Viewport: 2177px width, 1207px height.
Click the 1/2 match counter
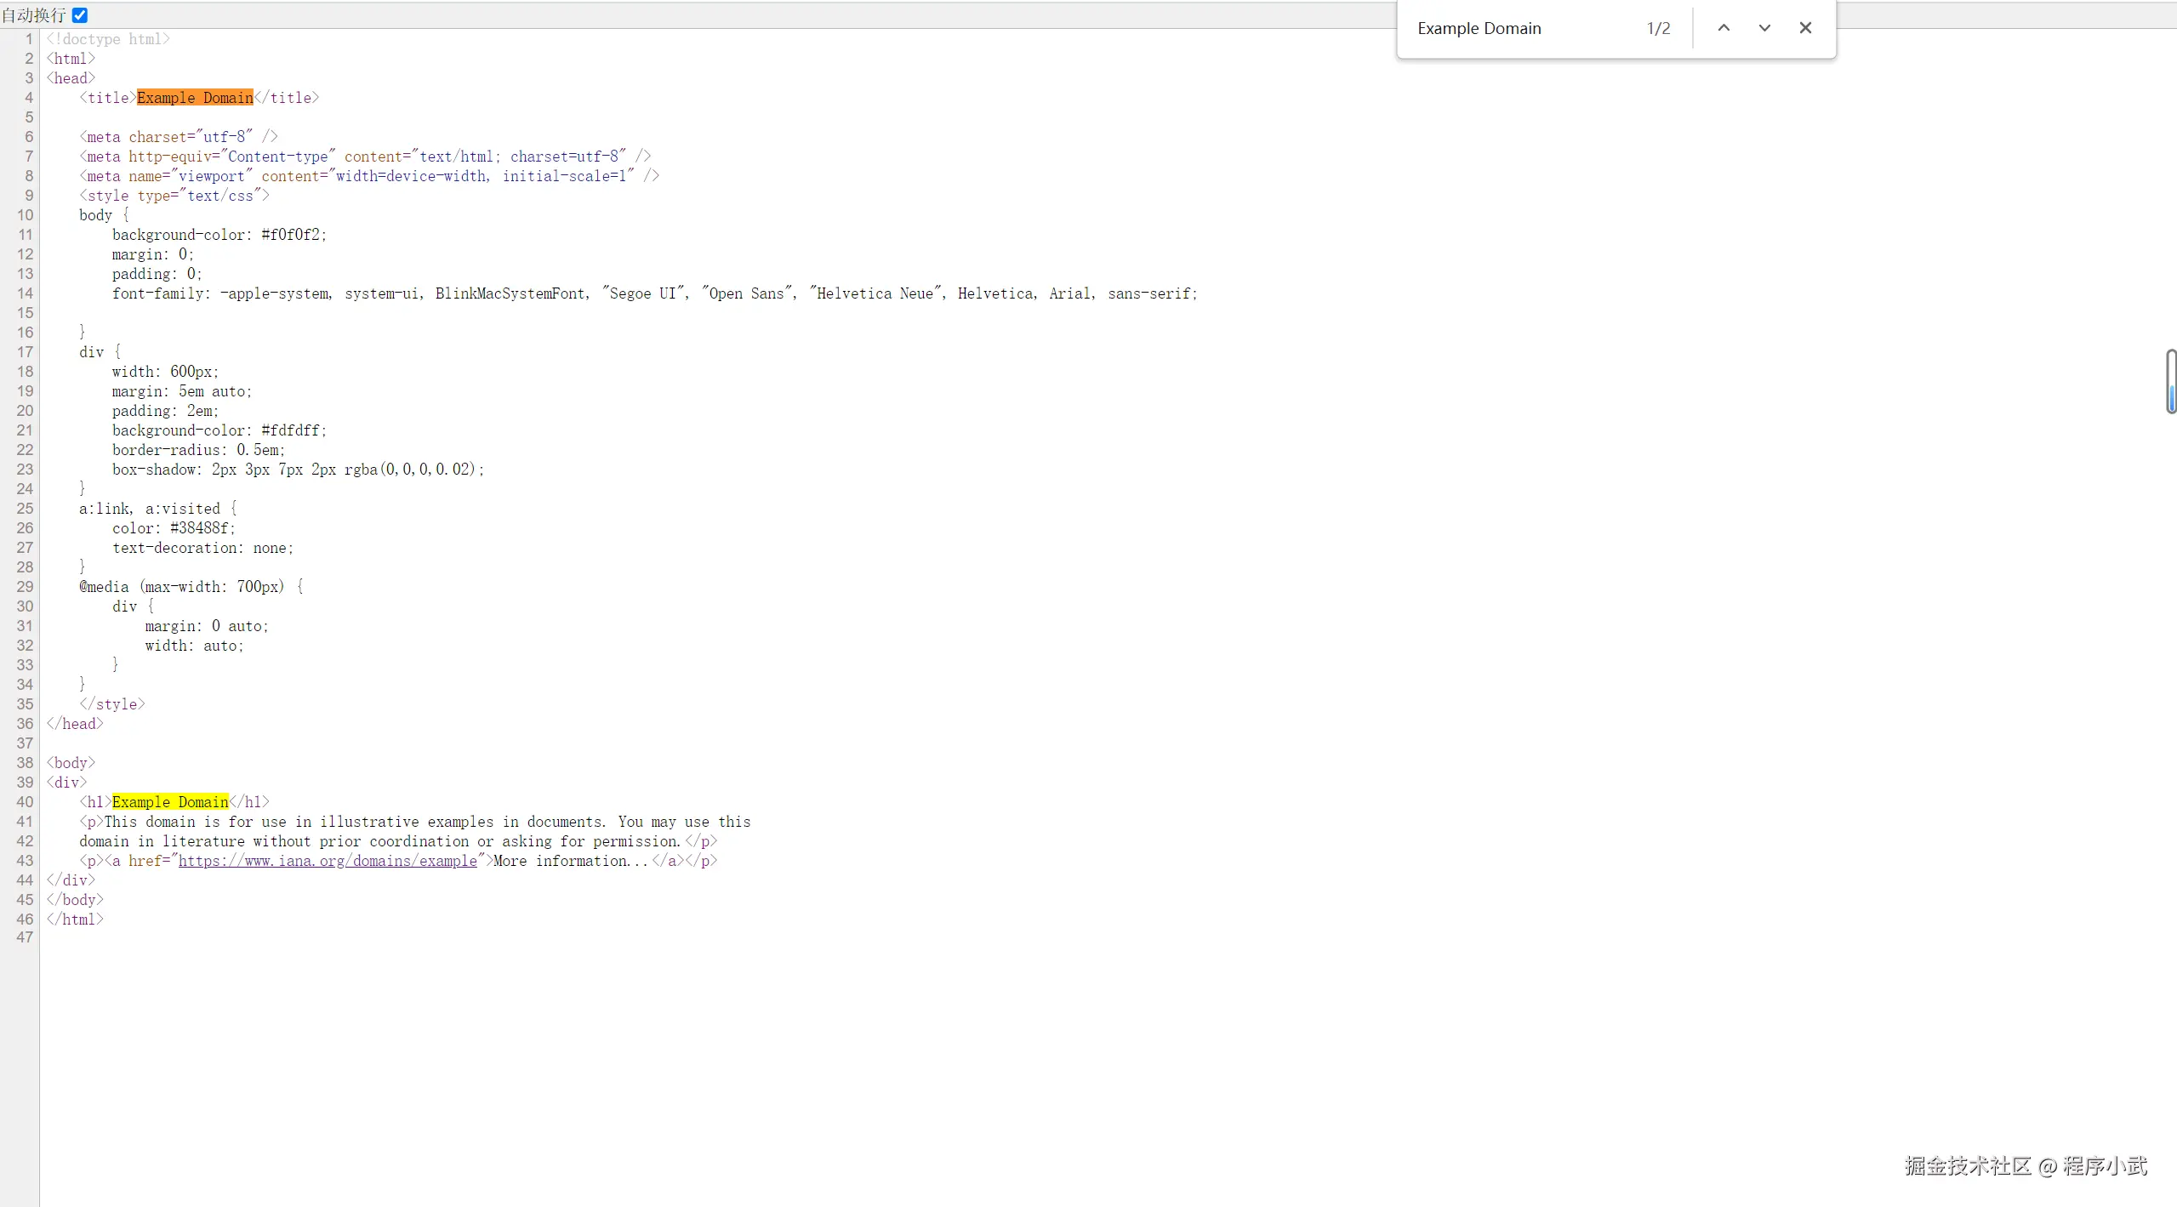coord(1658,28)
